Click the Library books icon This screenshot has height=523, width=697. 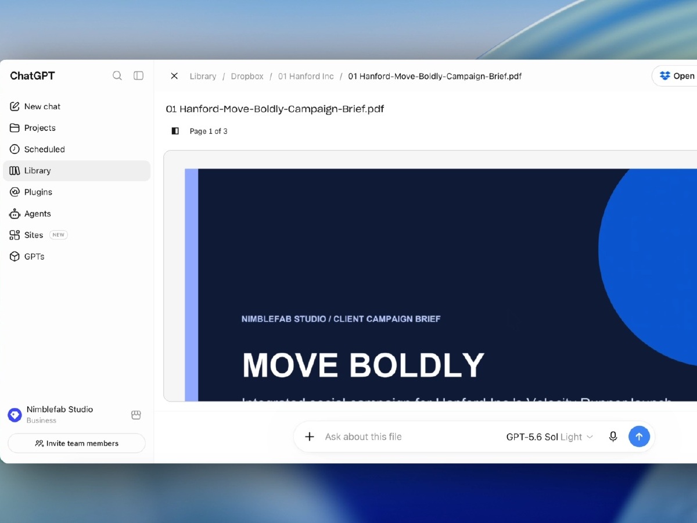tap(15, 171)
